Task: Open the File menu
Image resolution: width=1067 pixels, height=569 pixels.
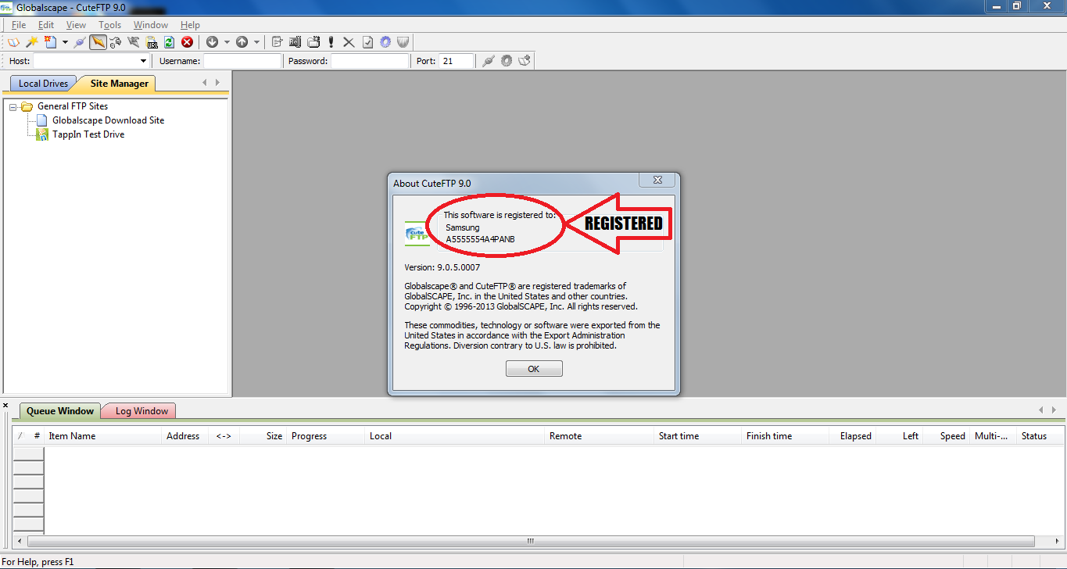Action: [19, 25]
